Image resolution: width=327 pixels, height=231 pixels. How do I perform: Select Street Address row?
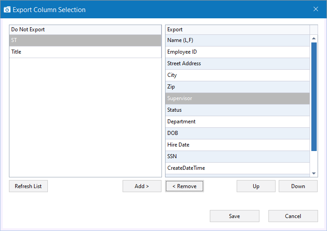[238, 63]
